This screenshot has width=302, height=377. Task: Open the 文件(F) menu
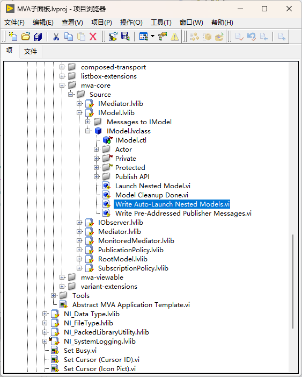pos(14,23)
